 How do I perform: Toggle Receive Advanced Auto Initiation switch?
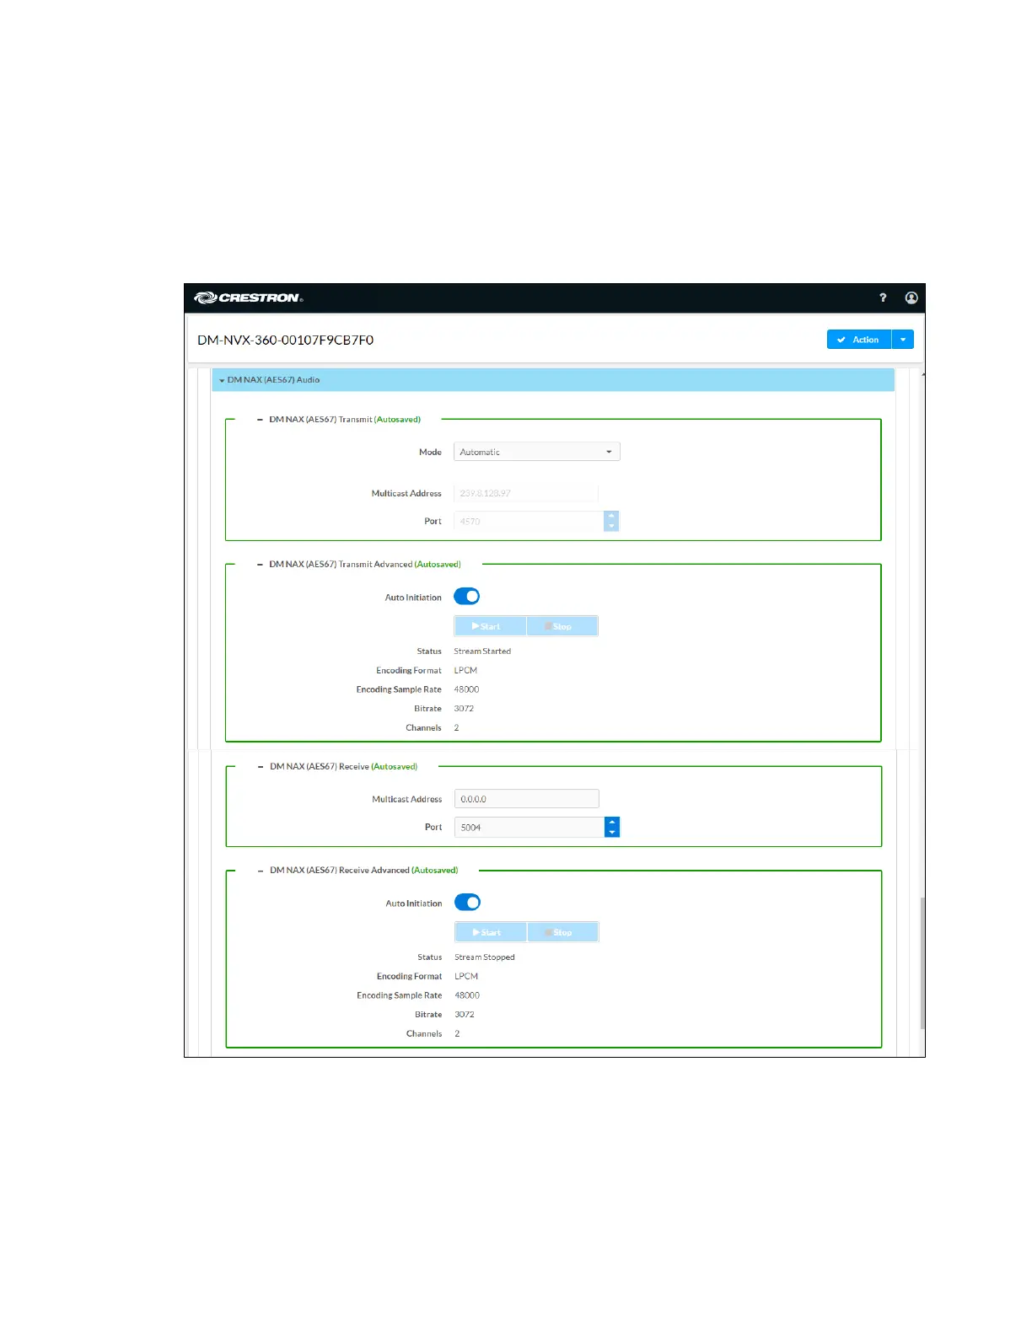pos(468,903)
